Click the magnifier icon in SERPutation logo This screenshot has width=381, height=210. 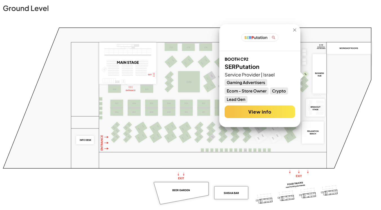click(x=273, y=37)
